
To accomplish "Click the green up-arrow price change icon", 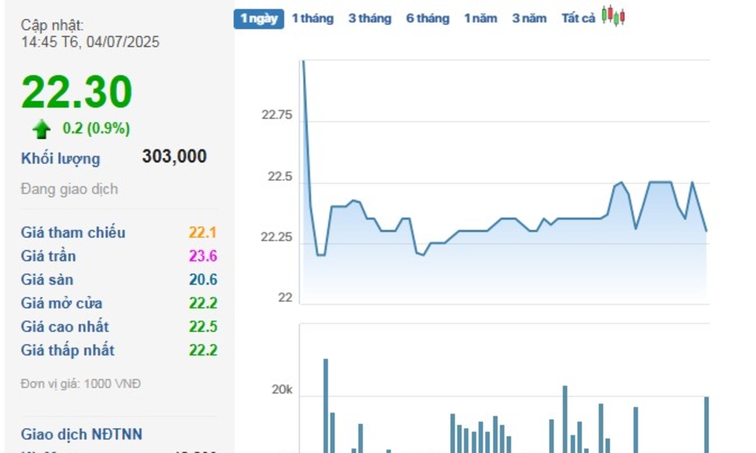I will tap(42, 129).
